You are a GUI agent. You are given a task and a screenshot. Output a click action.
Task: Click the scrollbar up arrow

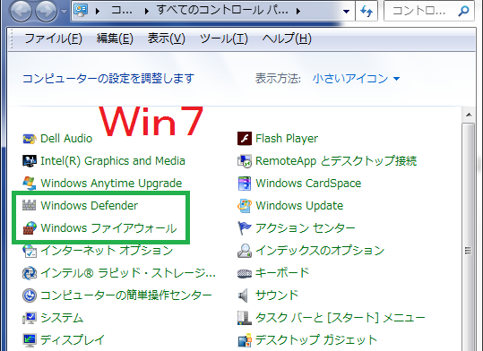469,115
